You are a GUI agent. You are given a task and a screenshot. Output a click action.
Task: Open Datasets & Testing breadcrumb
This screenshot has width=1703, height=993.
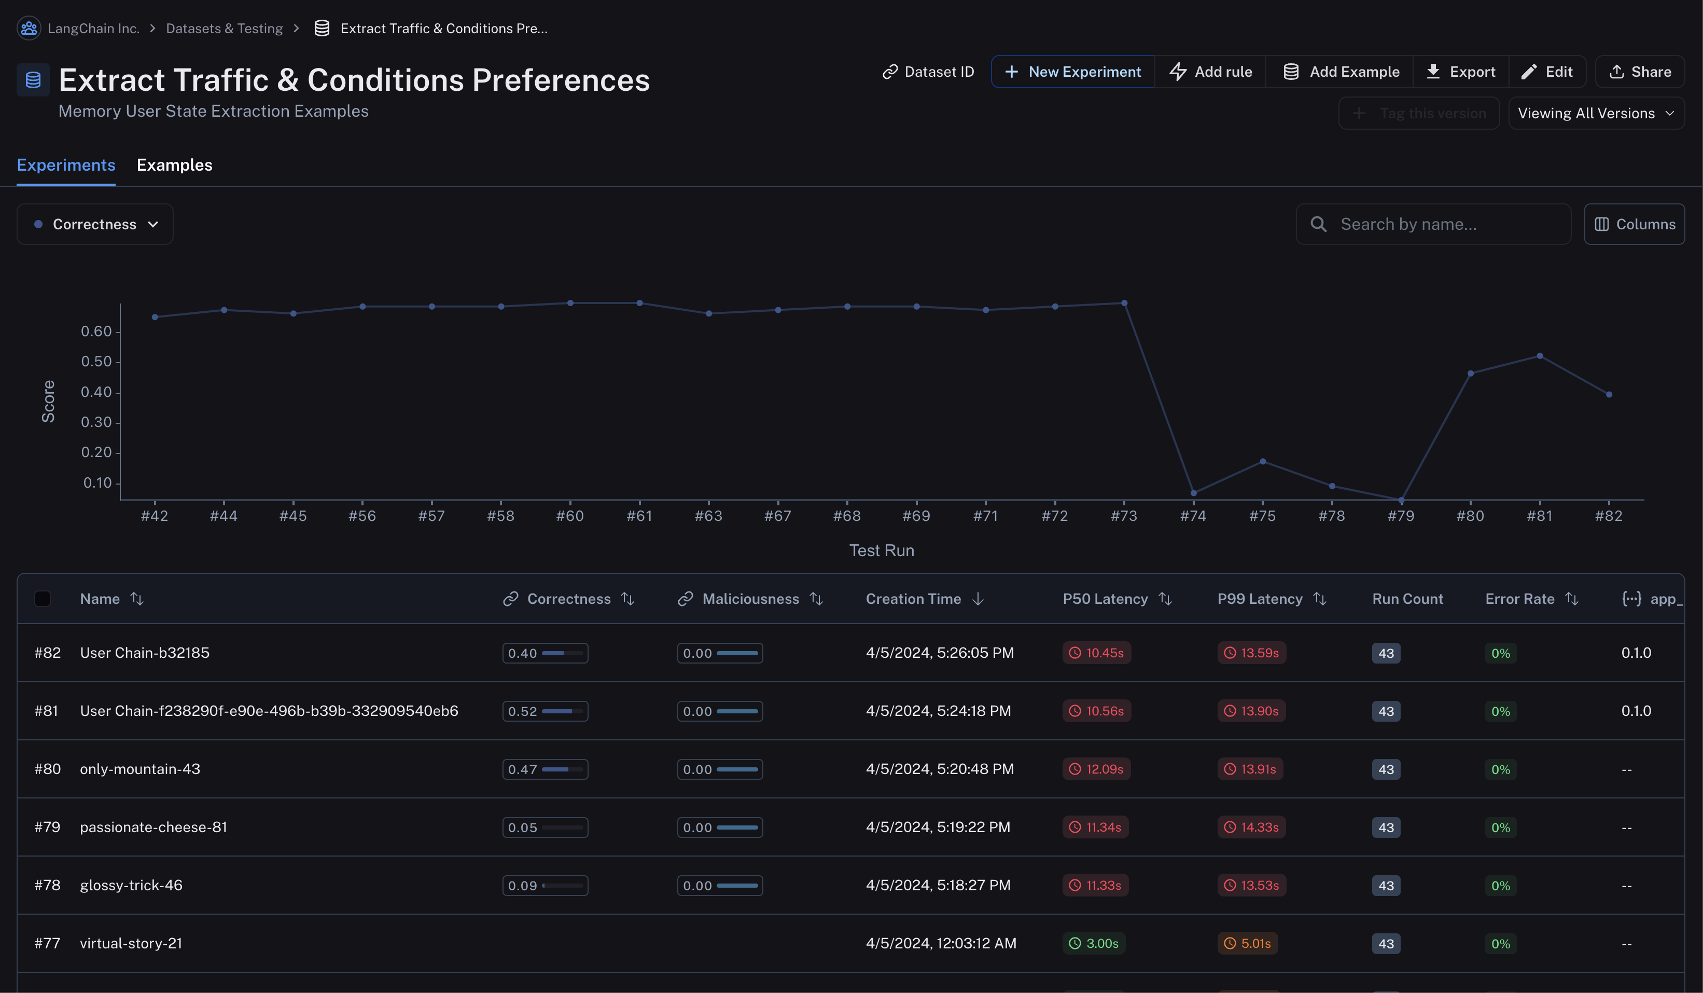pos(225,29)
